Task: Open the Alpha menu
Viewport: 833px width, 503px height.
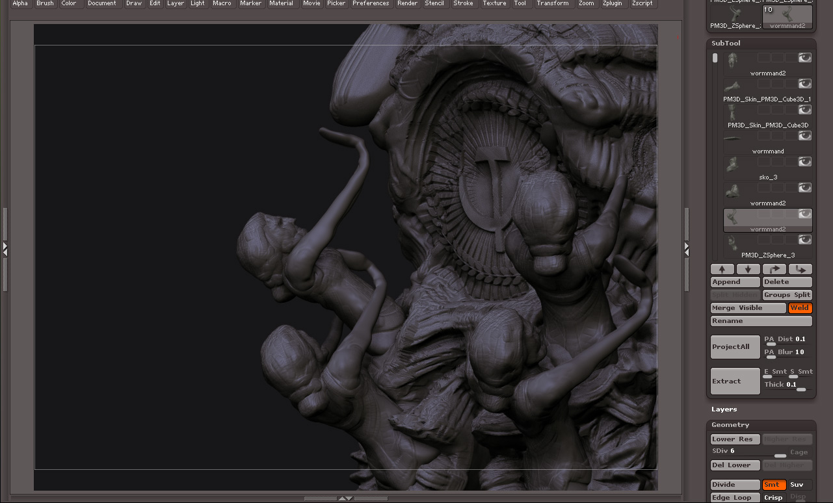Action: tap(20, 4)
